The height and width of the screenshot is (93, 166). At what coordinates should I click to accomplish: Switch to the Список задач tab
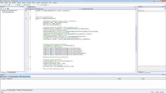click(x=11, y=90)
